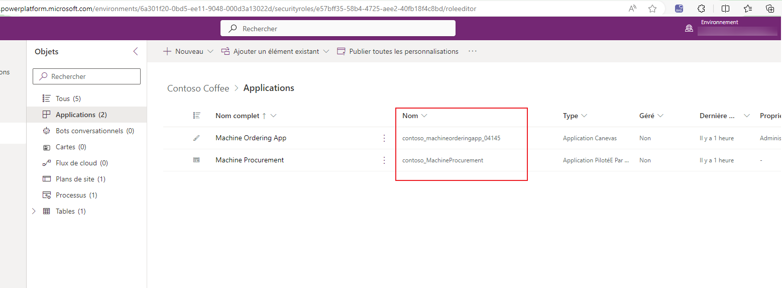The image size is (782, 288).
Task: Open the browser favorites list icon
Action: [x=748, y=8]
